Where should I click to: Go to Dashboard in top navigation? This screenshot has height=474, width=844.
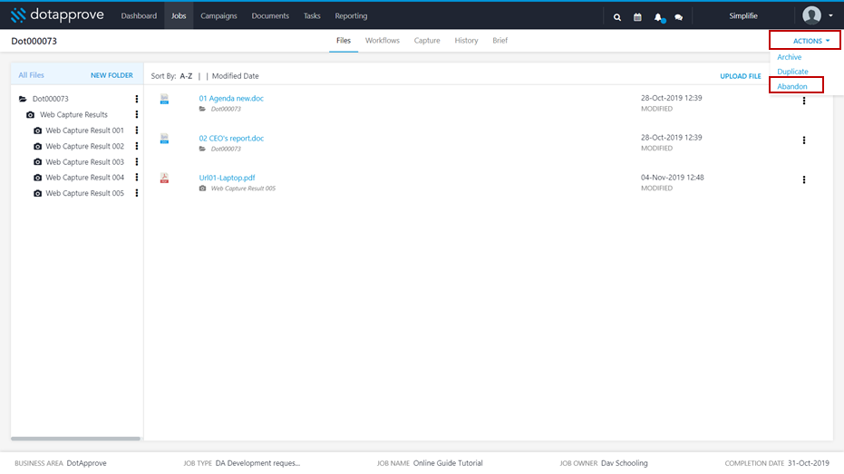tap(139, 16)
